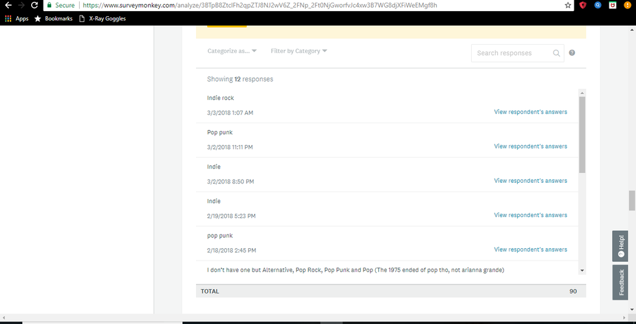Viewport: 636px width, 324px height.
Task: Reload the page with the refresh icon
Action: click(x=34, y=5)
